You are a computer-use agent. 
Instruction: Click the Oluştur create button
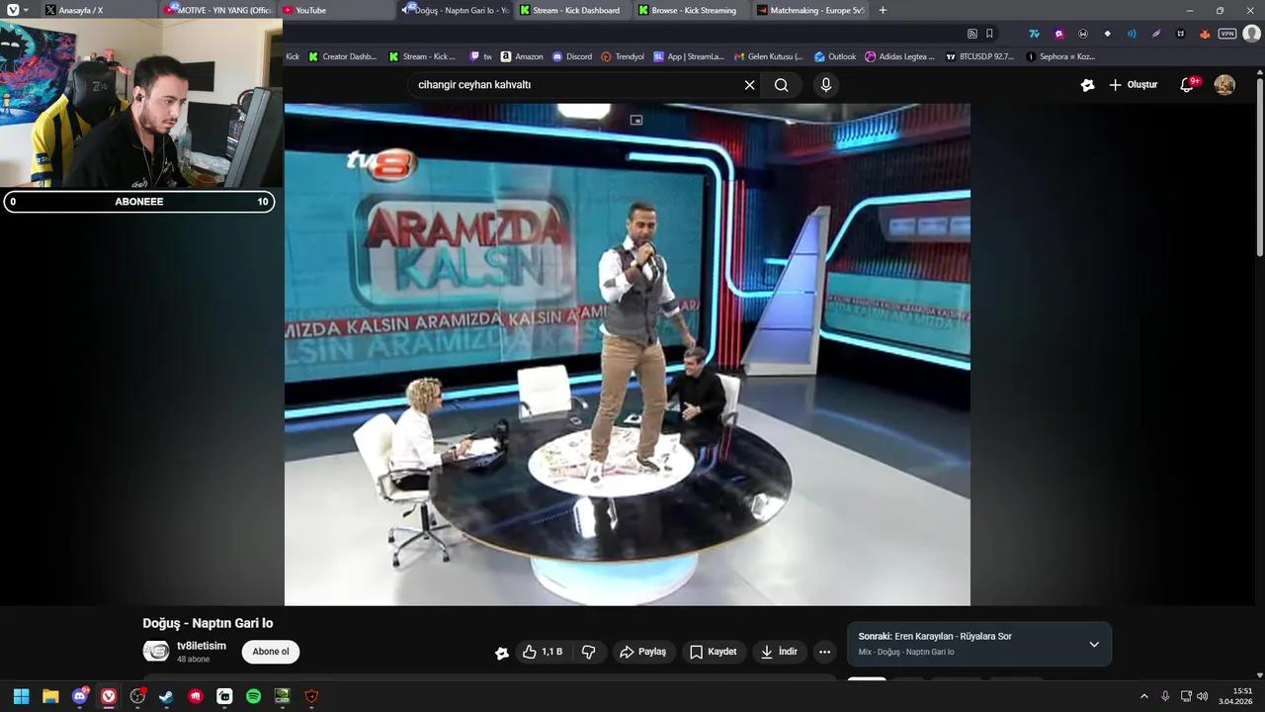(1133, 85)
